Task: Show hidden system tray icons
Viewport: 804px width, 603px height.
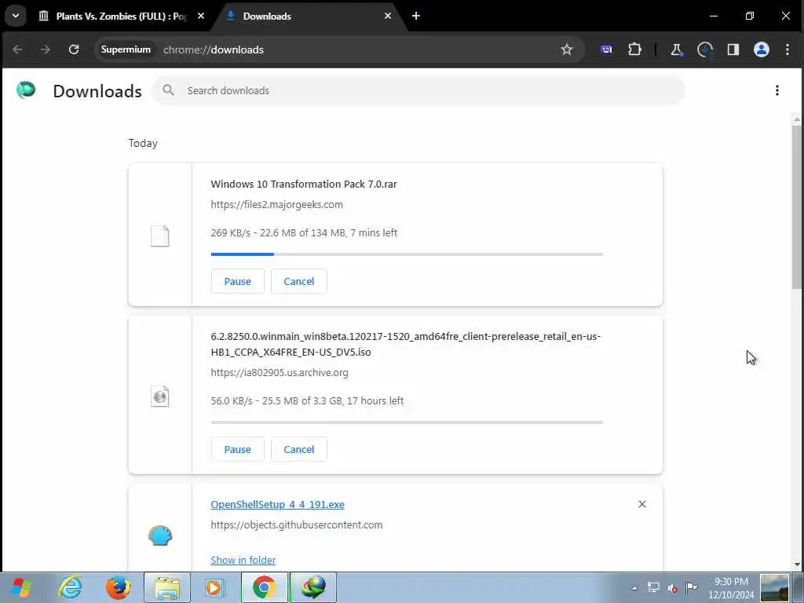Action: point(634,588)
